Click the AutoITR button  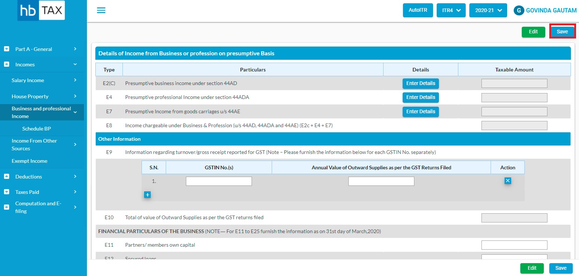(418, 10)
